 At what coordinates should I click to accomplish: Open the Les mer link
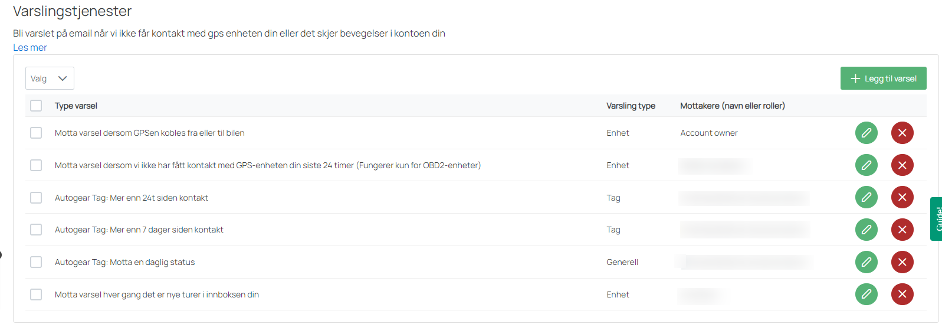30,48
